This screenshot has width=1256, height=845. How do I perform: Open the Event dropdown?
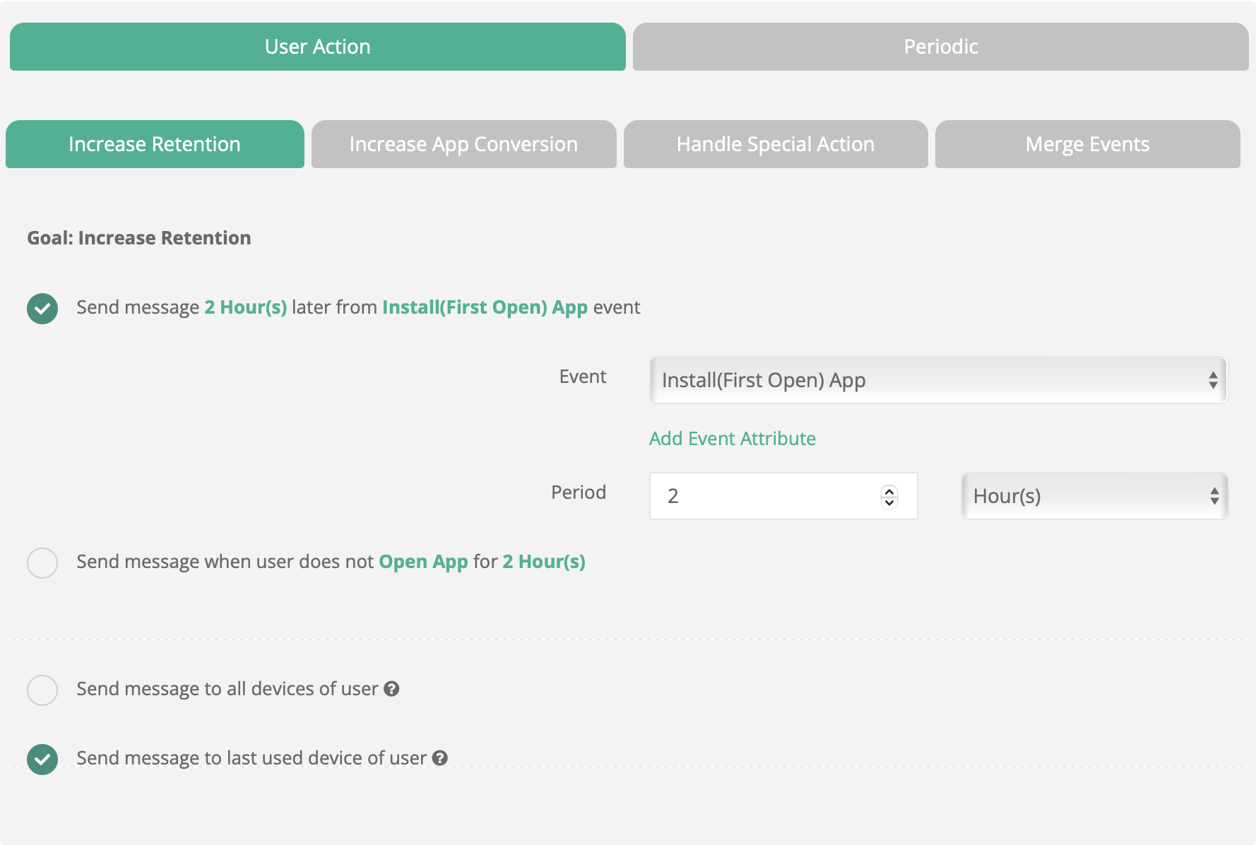point(938,380)
